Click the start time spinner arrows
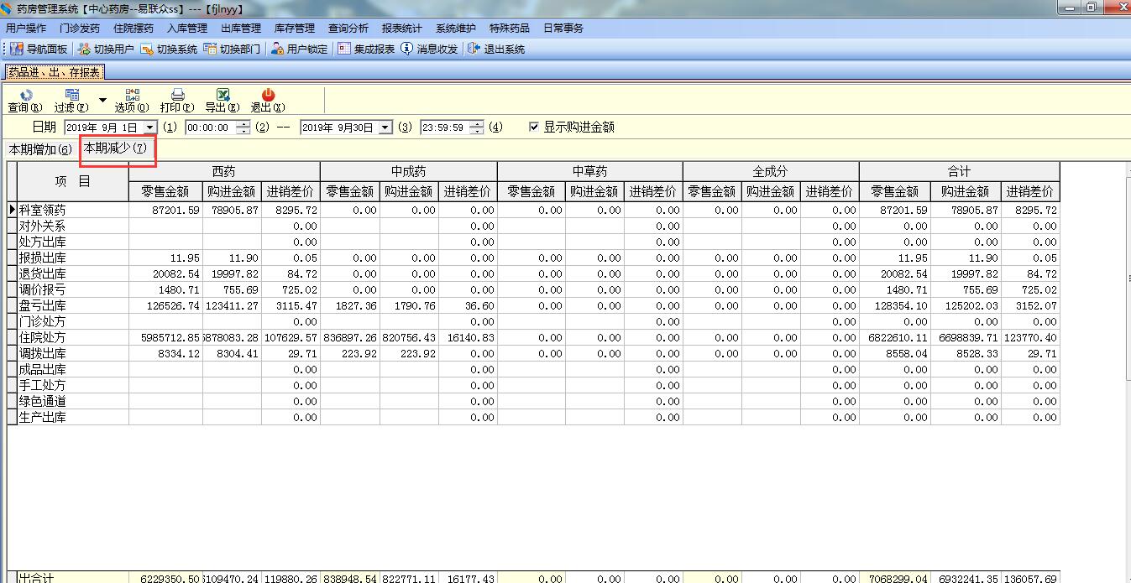Viewport: 1131px width, 583px height. [243, 128]
